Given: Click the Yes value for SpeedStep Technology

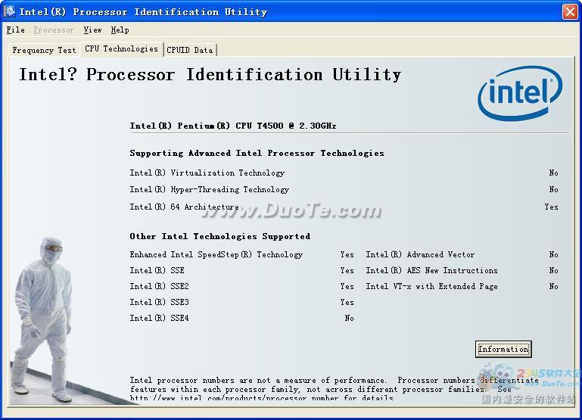Looking at the screenshot, I should (347, 254).
